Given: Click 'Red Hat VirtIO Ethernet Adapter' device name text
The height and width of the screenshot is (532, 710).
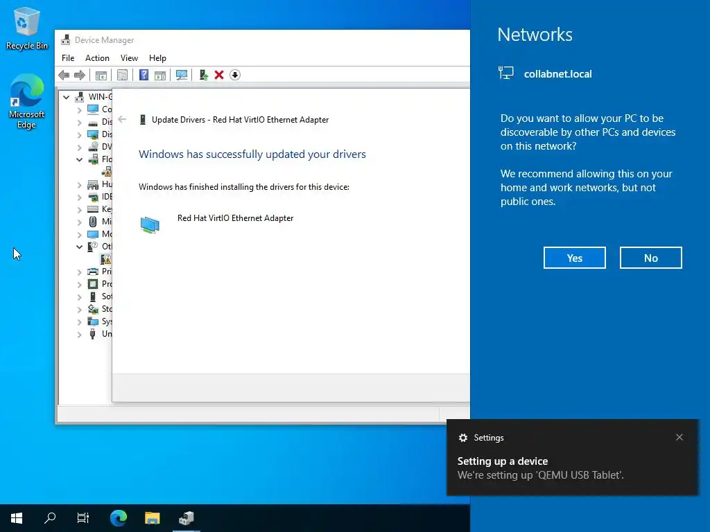Looking at the screenshot, I should coord(235,218).
